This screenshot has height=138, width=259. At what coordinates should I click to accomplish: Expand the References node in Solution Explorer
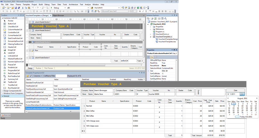(x=151, y=29)
